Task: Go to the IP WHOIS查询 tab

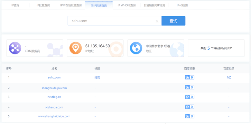Action: click(x=126, y=5)
